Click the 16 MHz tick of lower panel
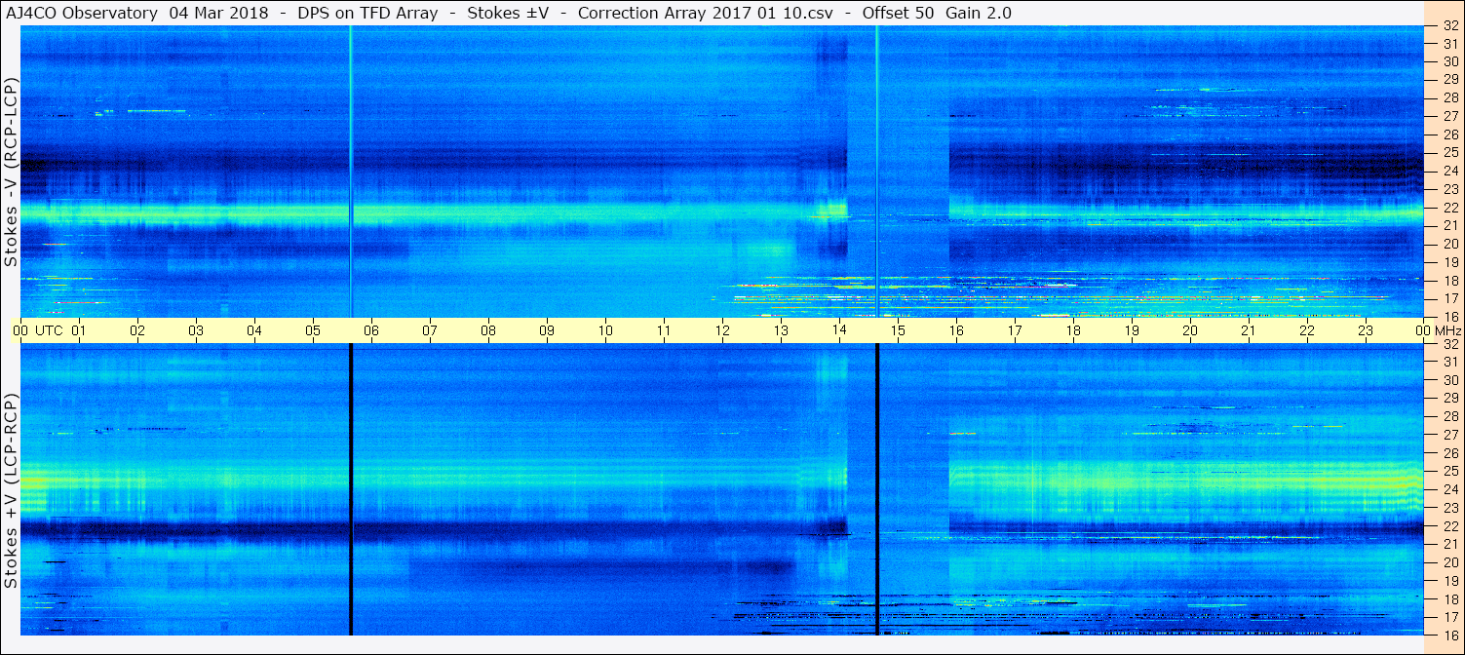This screenshot has width=1465, height=655. point(1450,635)
